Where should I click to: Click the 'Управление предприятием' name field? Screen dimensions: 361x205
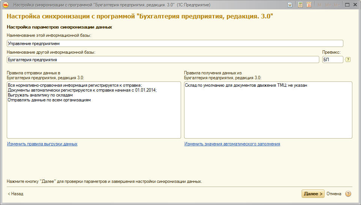[x=175, y=44]
